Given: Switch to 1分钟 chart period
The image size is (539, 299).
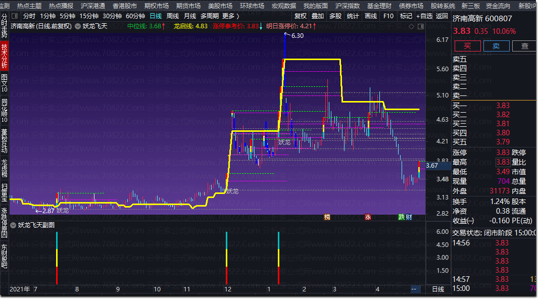Looking at the screenshot, I should [48, 16].
